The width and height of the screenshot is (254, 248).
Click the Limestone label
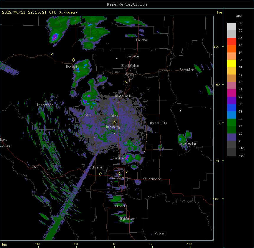pos(45,105)
